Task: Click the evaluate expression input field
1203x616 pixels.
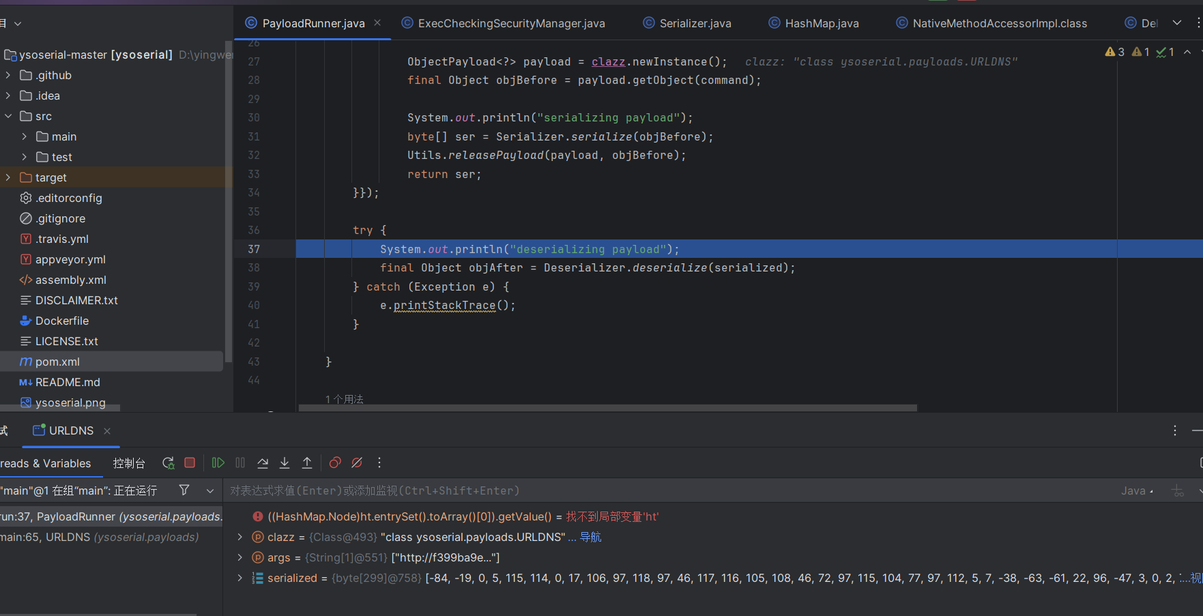Action: pos(669,490)
